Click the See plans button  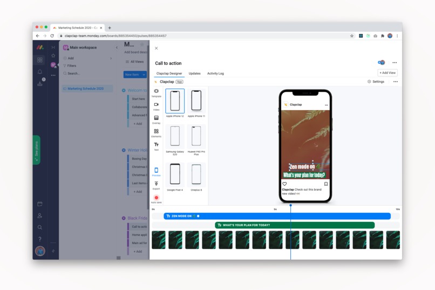36,150
